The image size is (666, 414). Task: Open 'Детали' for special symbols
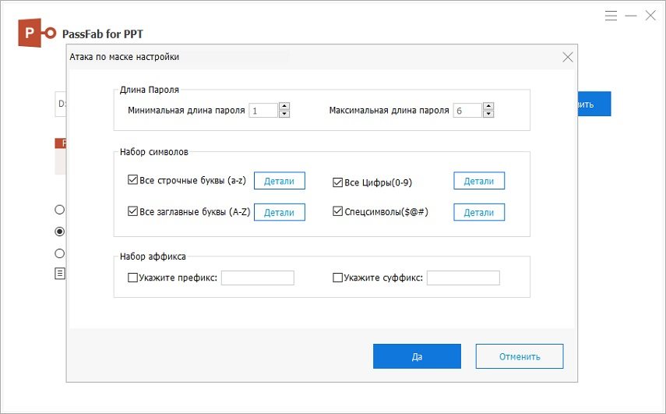click(x=479, y=212)
